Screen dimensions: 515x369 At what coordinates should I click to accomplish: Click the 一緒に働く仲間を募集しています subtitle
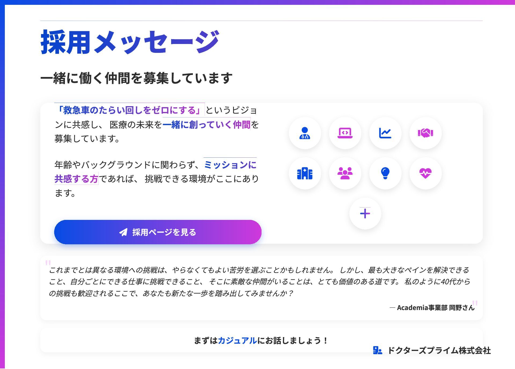(136, 78)
